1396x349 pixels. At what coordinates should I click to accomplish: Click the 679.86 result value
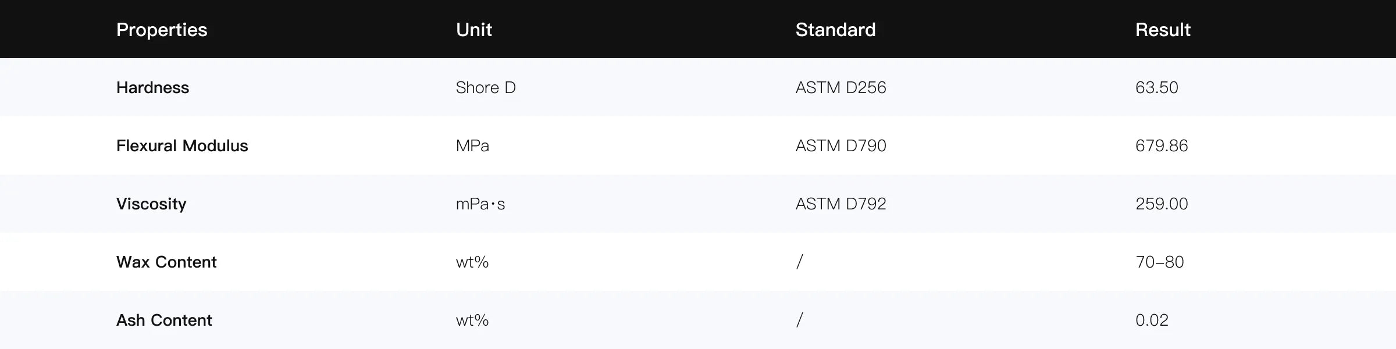click(x=1162, y=145)
